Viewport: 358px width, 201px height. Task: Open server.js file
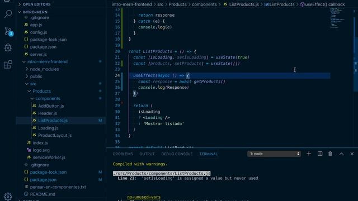(38, 54)
